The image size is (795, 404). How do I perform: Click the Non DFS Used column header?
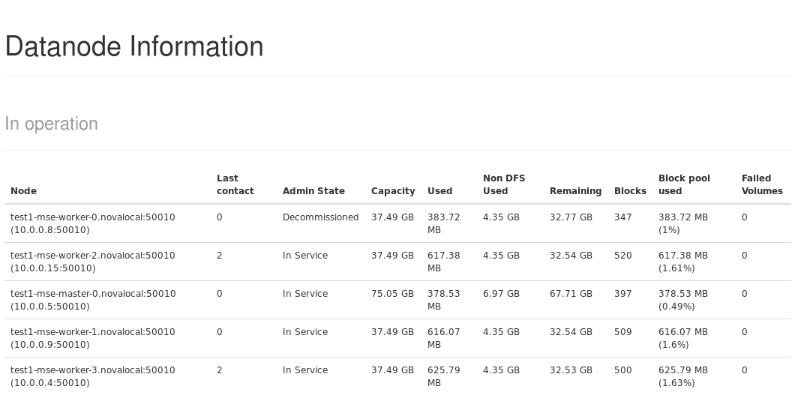pyautogui.click(x=504, y=184)
